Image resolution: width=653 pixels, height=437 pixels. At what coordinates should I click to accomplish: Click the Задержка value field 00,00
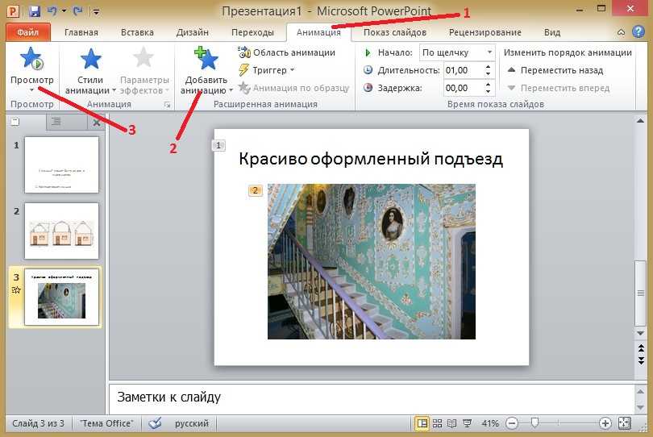(463, 88)
